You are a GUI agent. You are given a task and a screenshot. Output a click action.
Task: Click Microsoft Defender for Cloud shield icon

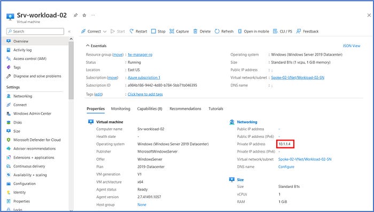click(x=9, y=140)
